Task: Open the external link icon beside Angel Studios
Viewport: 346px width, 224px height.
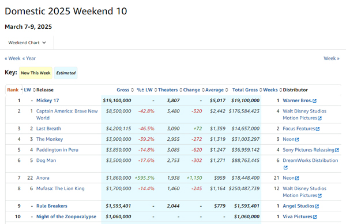Action: 317,206
